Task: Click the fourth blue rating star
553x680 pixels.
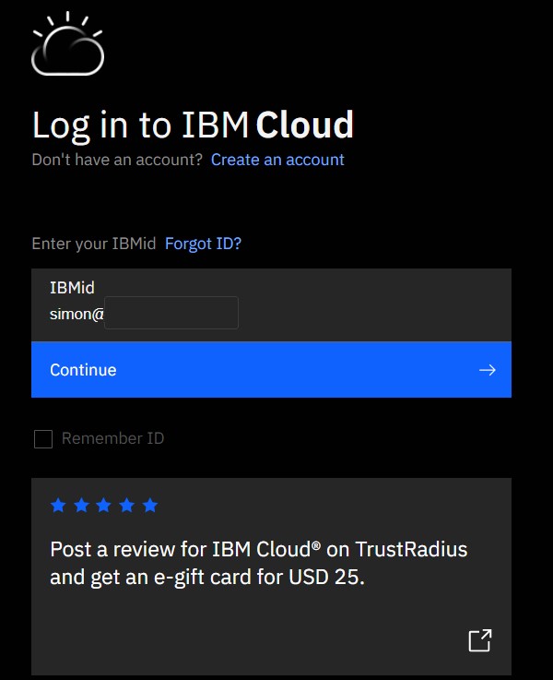Action: tap(127, 506)
